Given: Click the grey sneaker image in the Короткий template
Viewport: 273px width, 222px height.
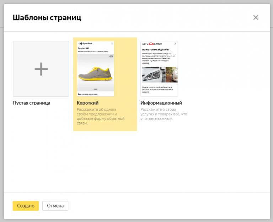Looking at the screenshot, I should 95,74.
